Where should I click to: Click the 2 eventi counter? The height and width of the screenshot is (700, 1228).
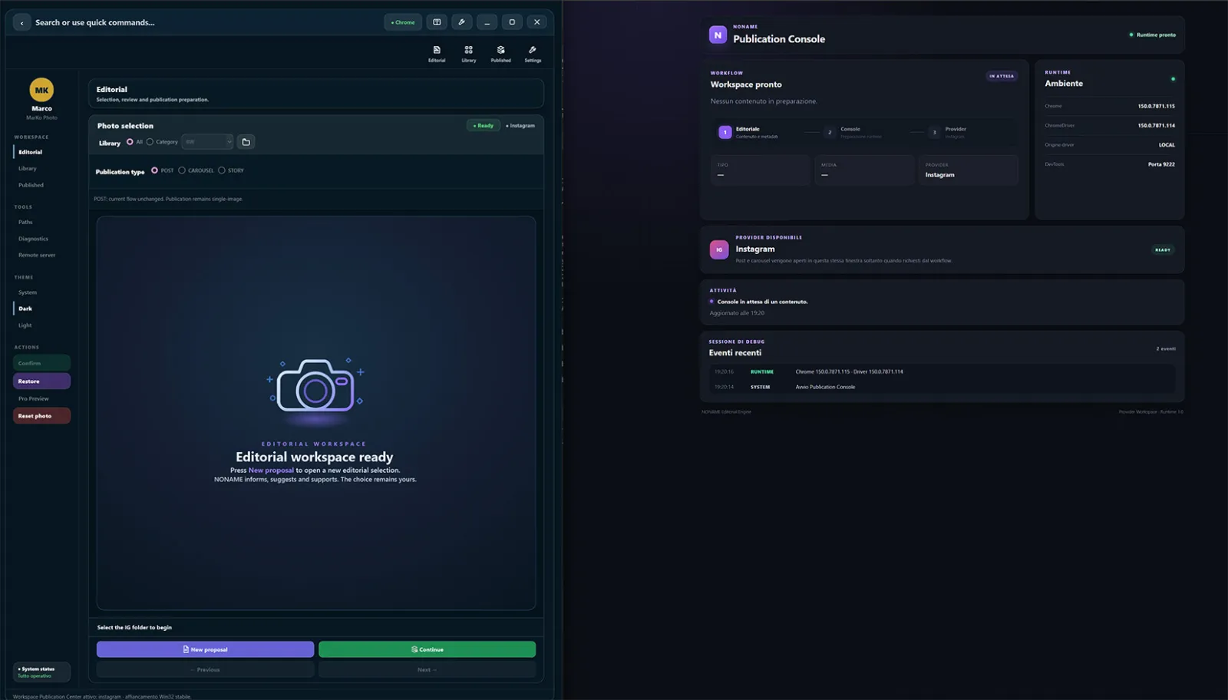click(1166, 348)
